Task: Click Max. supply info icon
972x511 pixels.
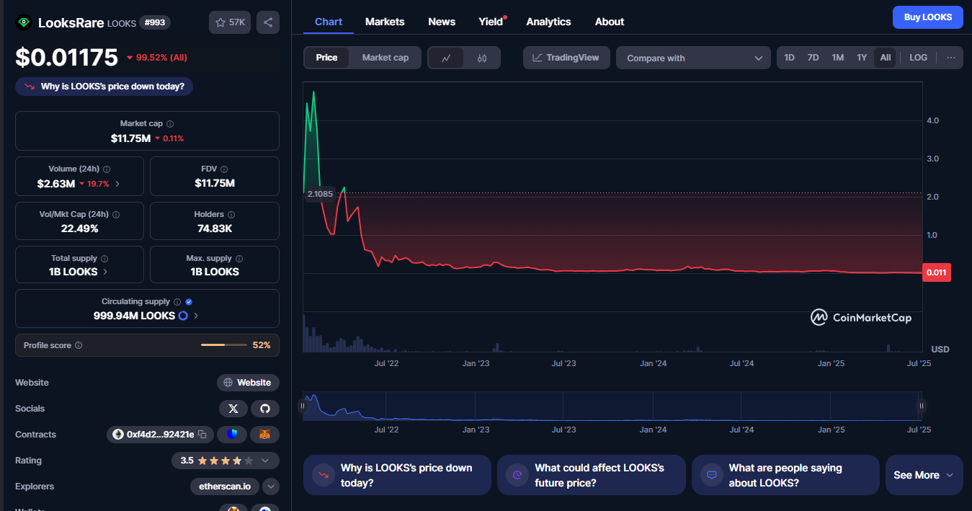Action: [239, 259]
